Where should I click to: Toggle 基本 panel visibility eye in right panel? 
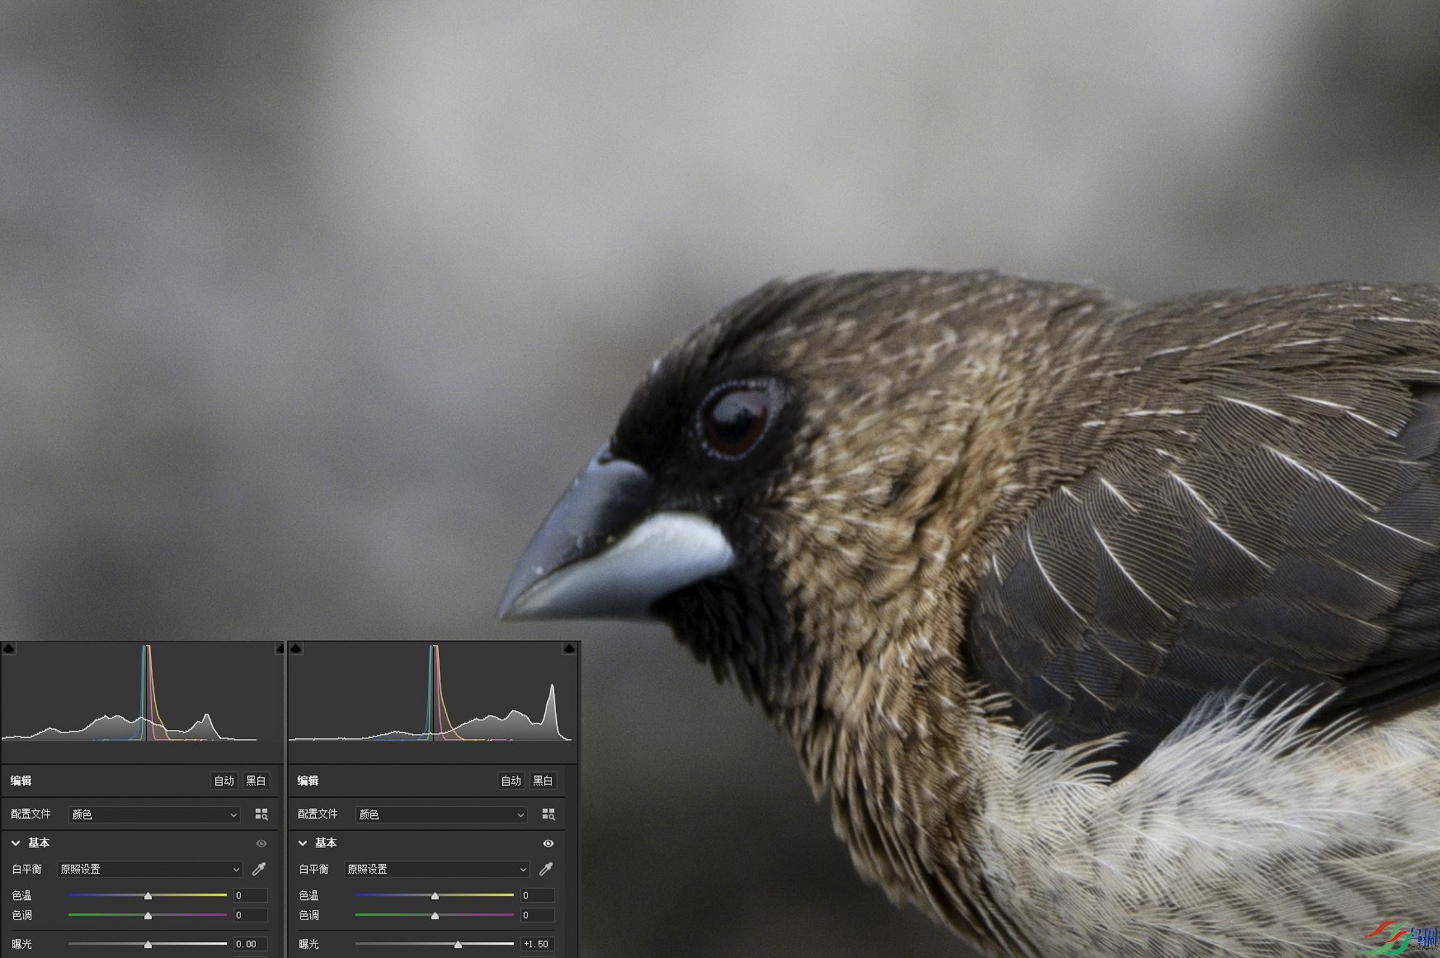tap(548, 843)
